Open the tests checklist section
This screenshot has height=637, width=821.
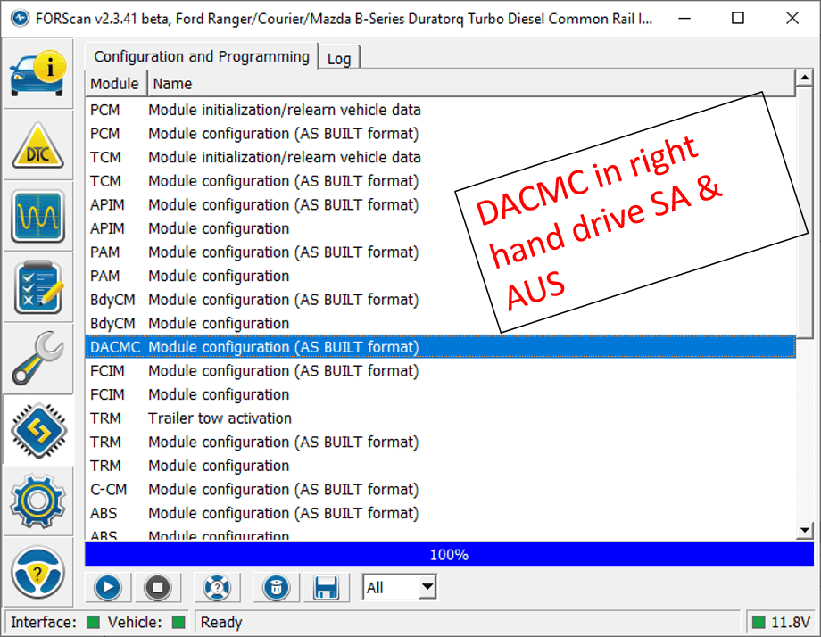tap(38, 287)
